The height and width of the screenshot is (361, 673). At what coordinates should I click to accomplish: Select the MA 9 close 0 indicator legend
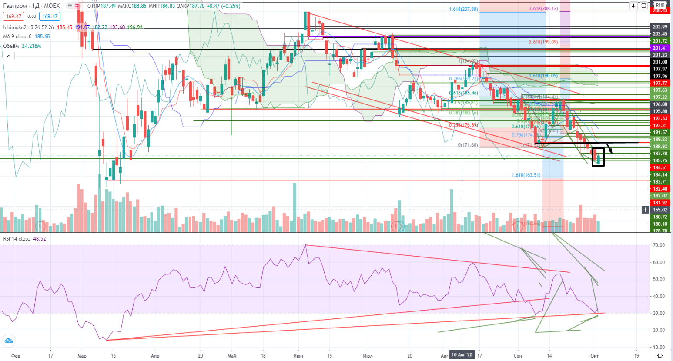click(18, 37)
